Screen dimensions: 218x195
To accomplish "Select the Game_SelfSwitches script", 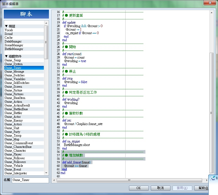I will (x=24, y=83).
